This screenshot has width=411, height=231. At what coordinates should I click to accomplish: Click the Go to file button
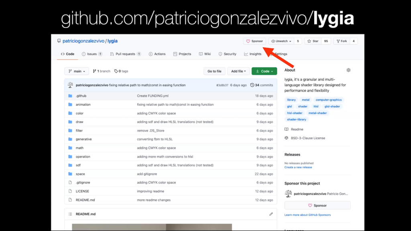214,71
